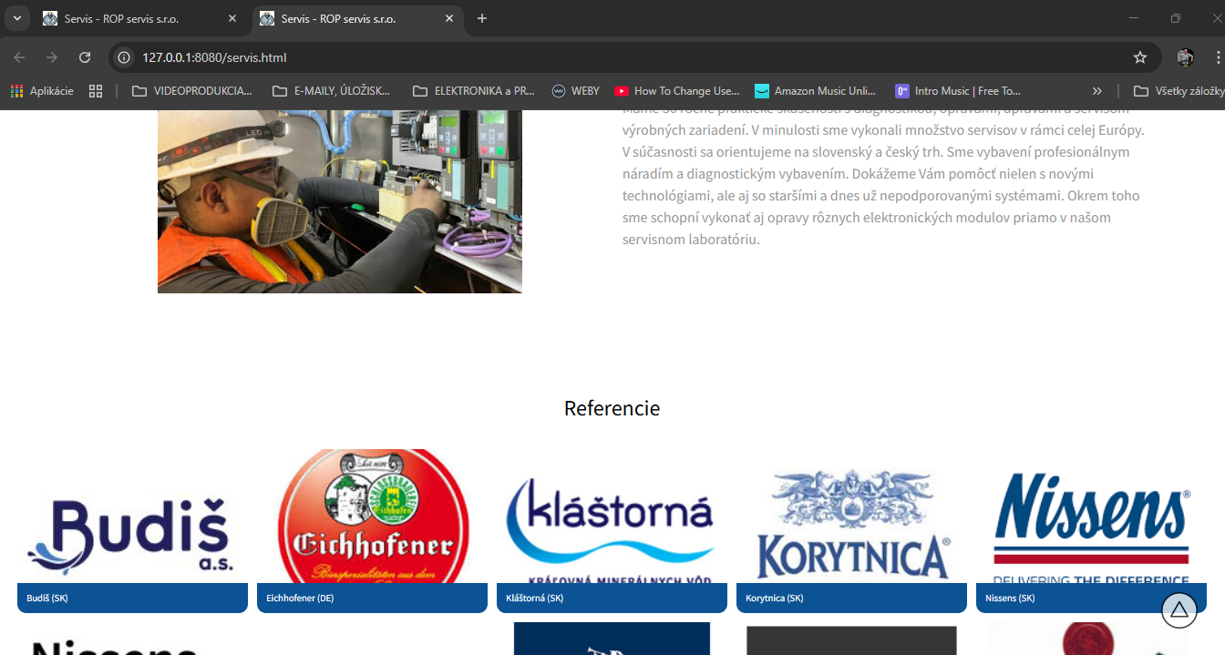This screenshot has width=1225, height=655.
Task: Open the ELEKTRONIKA bookmark folder
Action: point(474,91)
